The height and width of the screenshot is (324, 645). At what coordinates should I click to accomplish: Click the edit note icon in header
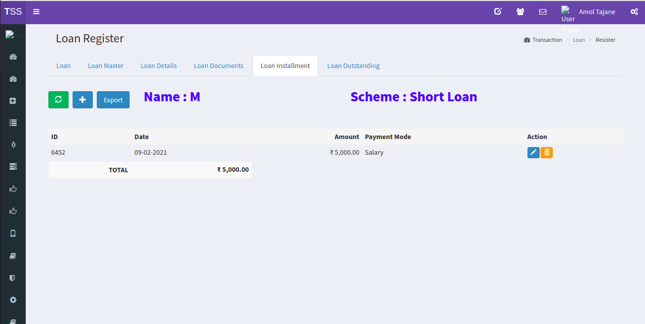tap(498, 12)
